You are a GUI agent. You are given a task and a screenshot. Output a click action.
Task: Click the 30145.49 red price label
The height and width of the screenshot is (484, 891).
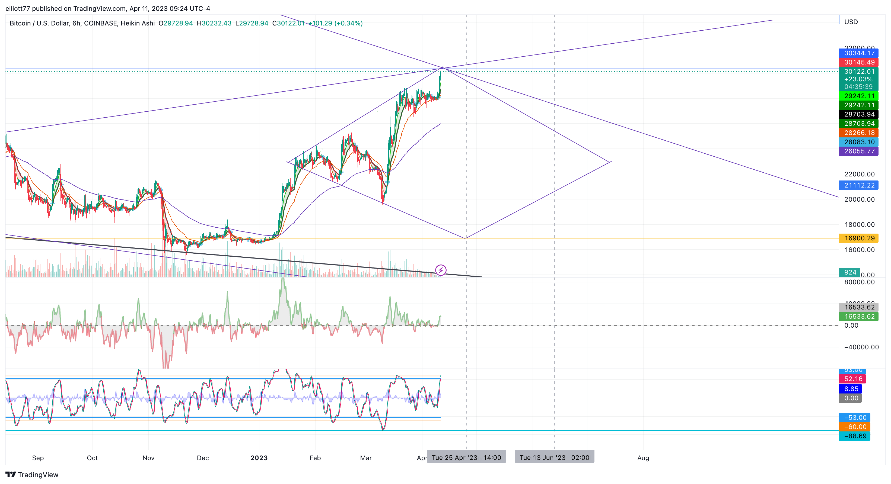click(x=858, y=63)
